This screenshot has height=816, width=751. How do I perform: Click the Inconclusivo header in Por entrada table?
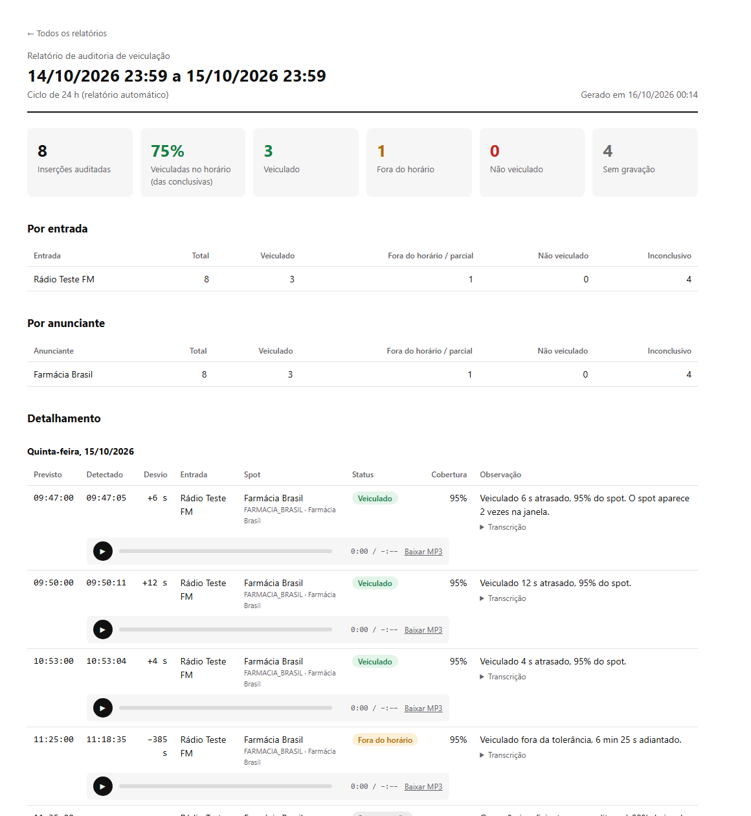[x=669, y=256]
